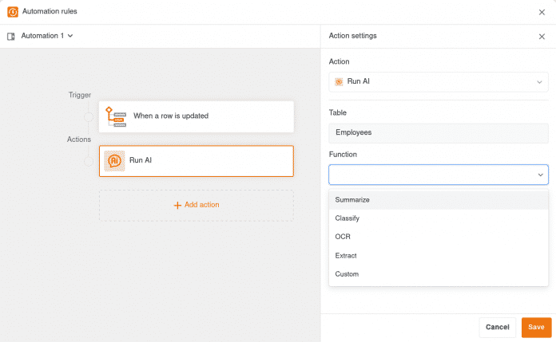
Task: Choose the Classify function option
Action: (347, 218)
